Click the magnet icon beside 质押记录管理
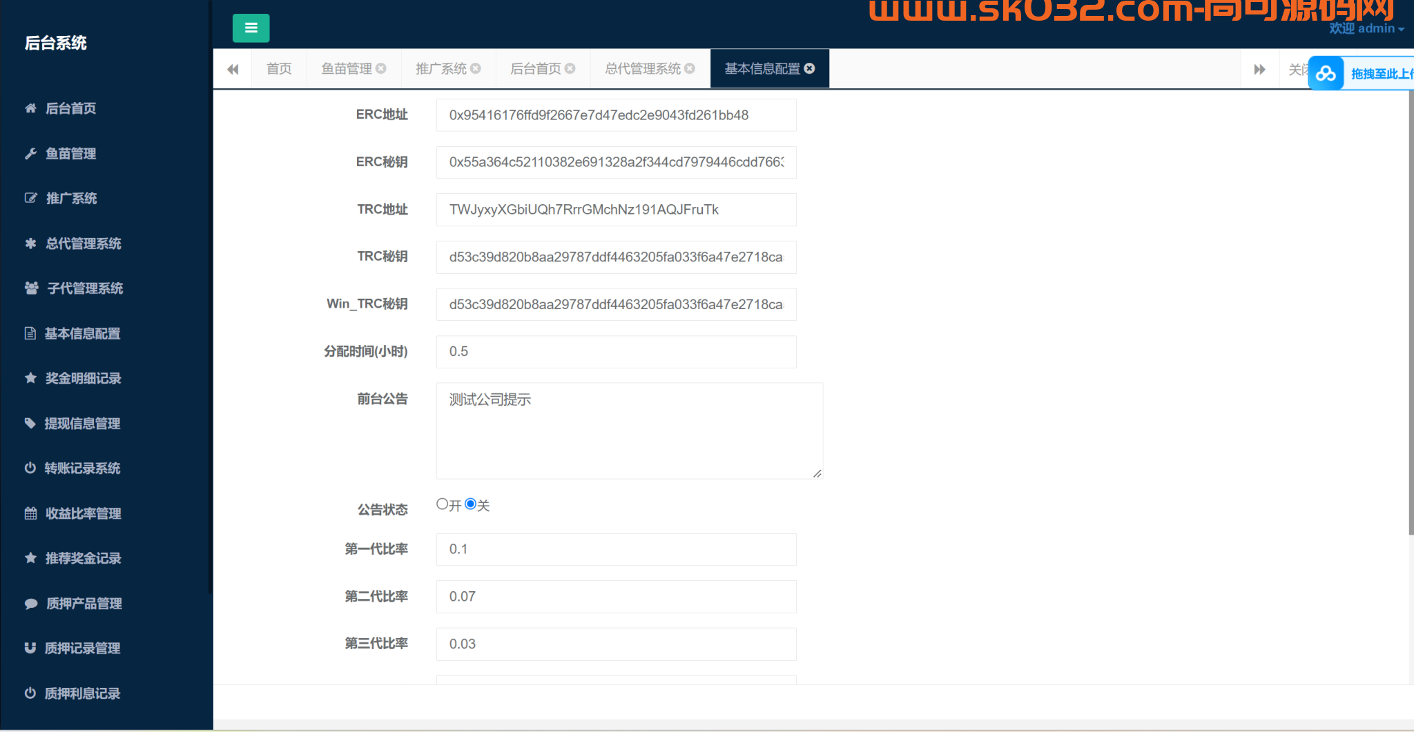The image size is (1414, 732). pos(30,648)
